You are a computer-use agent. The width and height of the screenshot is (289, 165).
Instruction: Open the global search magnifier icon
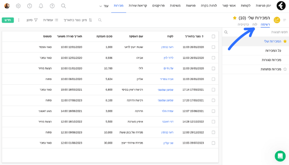point(64,6)
